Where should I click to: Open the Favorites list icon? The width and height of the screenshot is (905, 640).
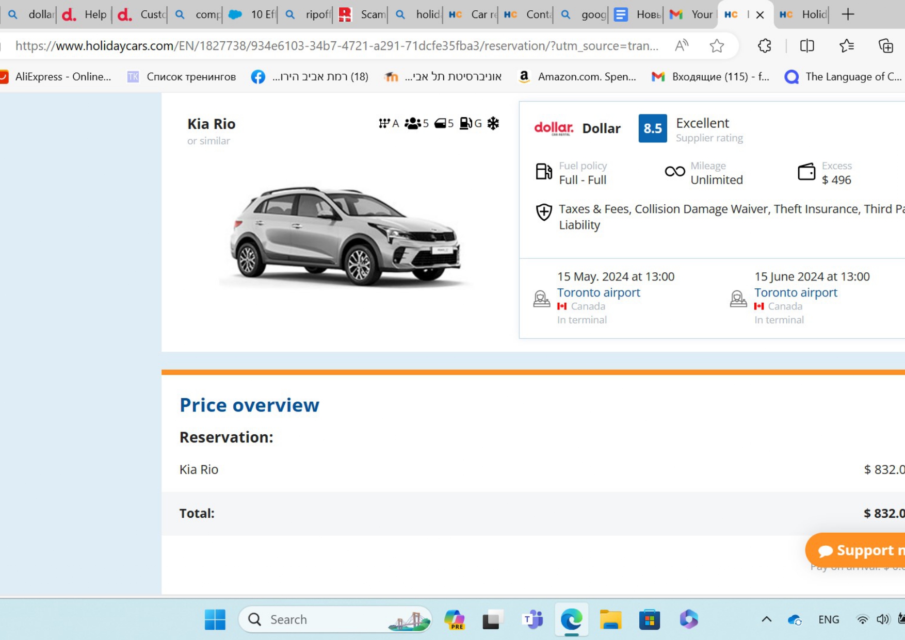point(847,46)
